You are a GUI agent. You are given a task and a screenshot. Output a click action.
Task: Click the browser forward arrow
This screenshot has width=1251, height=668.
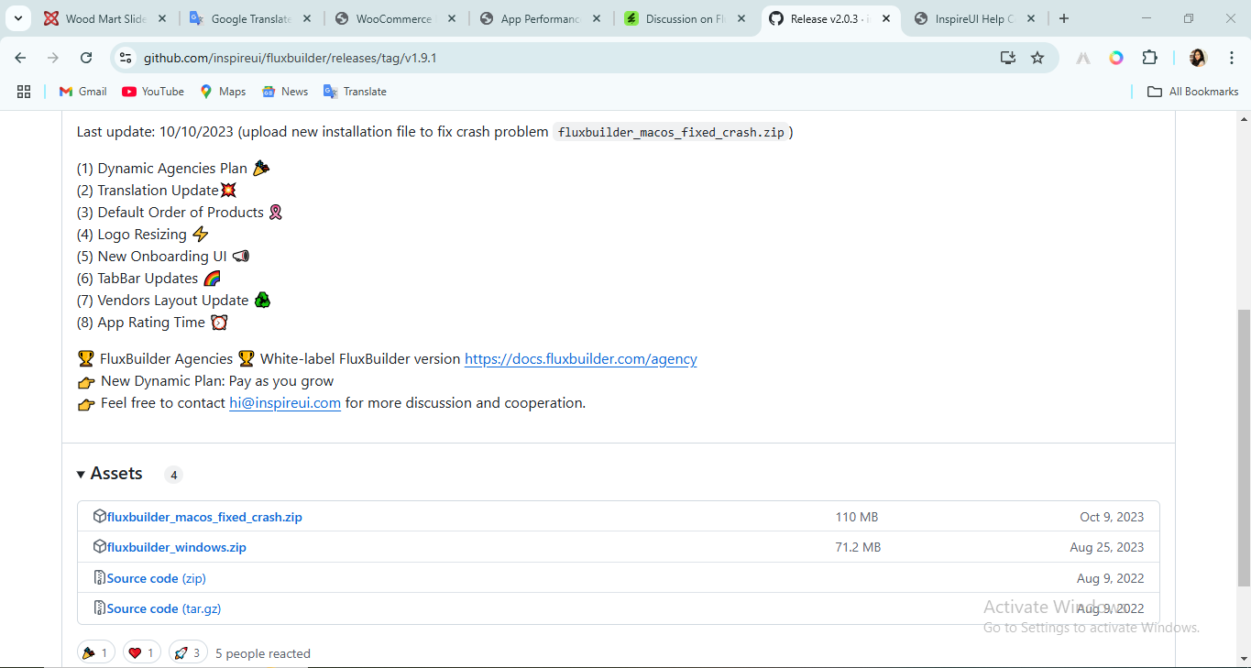point(53,58)
